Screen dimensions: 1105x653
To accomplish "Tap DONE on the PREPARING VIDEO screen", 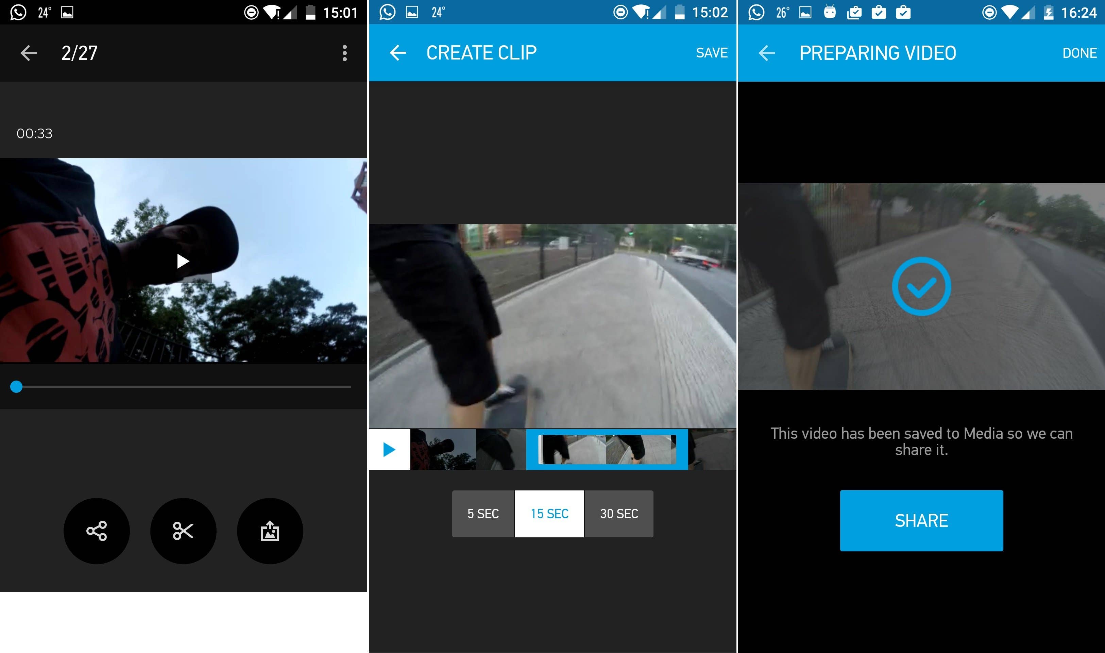I will pos(1079,53).
